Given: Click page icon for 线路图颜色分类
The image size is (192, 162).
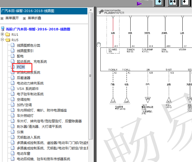Looking at the screenshot, I should click(x=12, y=45).
